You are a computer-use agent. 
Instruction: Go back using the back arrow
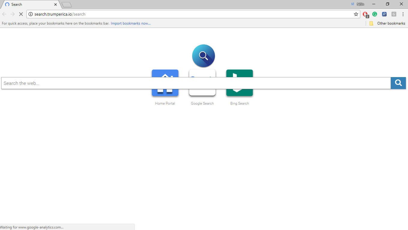coord(4,14)
